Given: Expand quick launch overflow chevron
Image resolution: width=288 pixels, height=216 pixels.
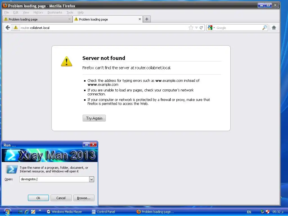Looking at the screenshot, I should tap(40, 210).
